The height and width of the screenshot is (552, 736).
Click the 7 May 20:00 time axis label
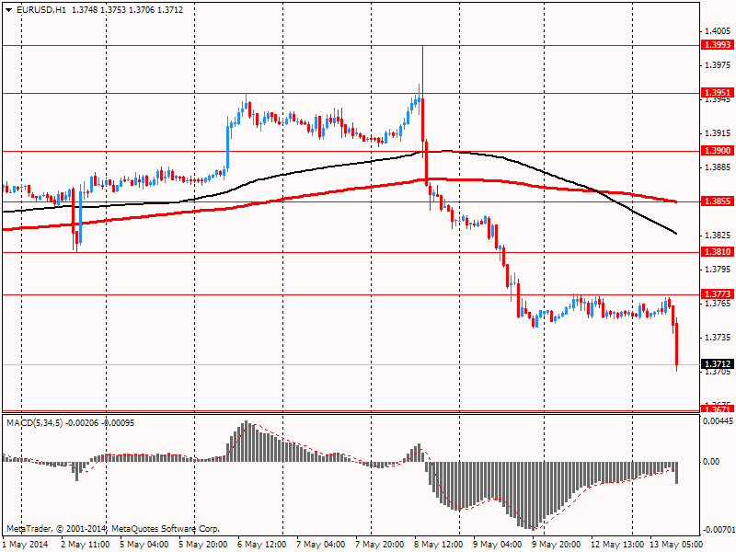click(380, 545)
